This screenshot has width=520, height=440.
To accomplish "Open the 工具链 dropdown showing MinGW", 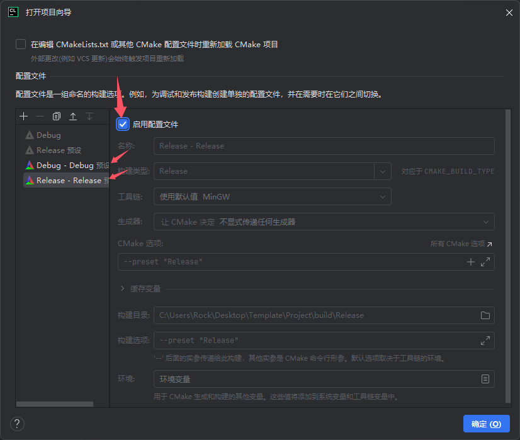I will 383,196.
